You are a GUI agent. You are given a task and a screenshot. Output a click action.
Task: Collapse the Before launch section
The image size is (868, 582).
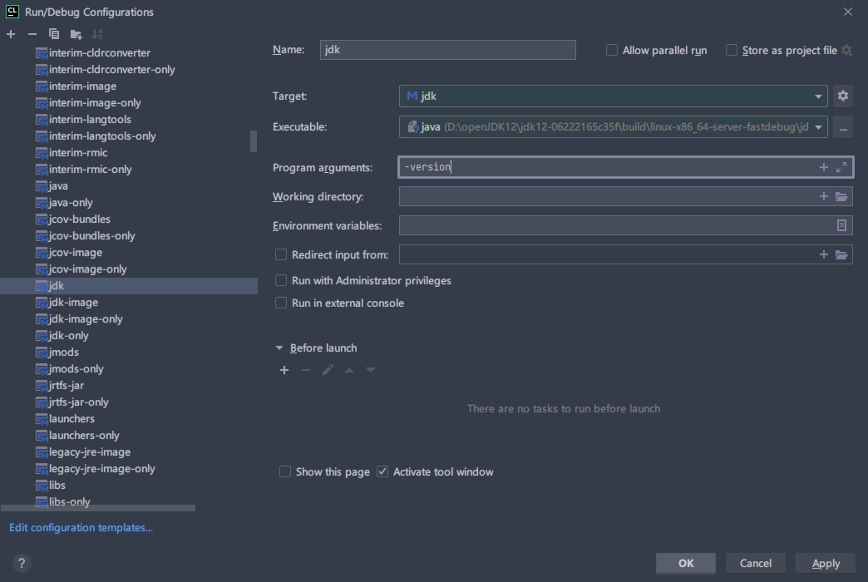(x=279, y=348)
